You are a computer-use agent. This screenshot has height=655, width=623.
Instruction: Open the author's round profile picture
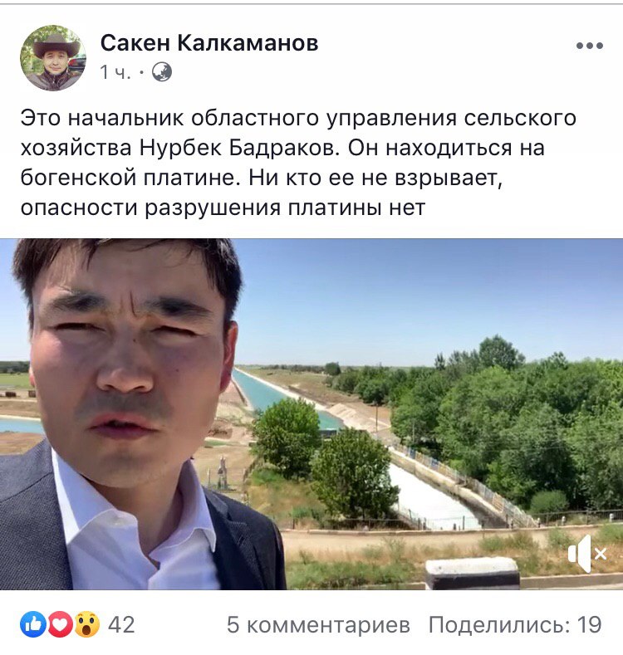pyautogui.click(x=53, y=57)
